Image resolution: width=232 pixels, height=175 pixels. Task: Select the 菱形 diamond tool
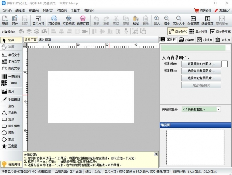(11, 139)
